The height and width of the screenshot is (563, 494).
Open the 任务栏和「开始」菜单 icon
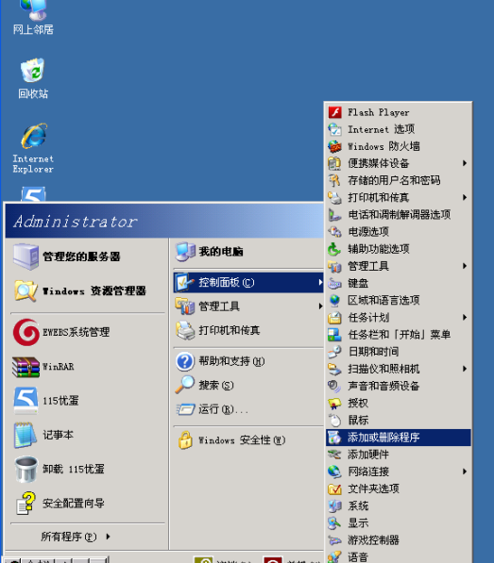coord(334,335)
